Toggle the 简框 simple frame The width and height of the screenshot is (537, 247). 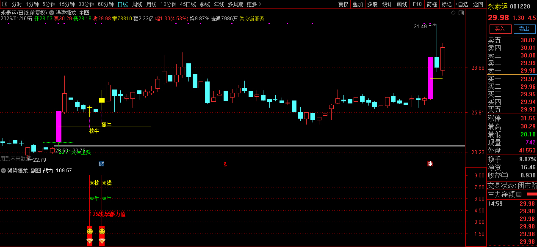[x=432, y=4]
